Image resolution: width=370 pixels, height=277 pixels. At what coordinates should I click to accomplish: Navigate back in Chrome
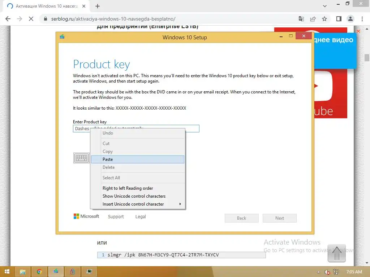point(8,19)
